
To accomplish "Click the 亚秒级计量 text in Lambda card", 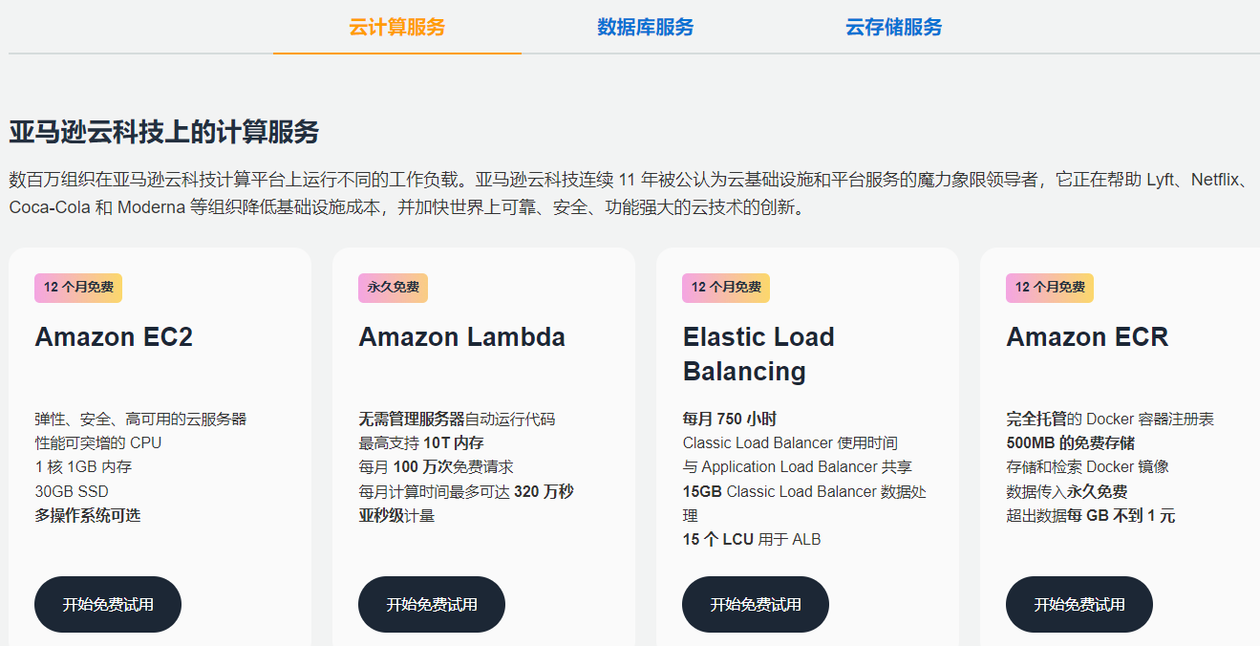I will click(396, 516).
